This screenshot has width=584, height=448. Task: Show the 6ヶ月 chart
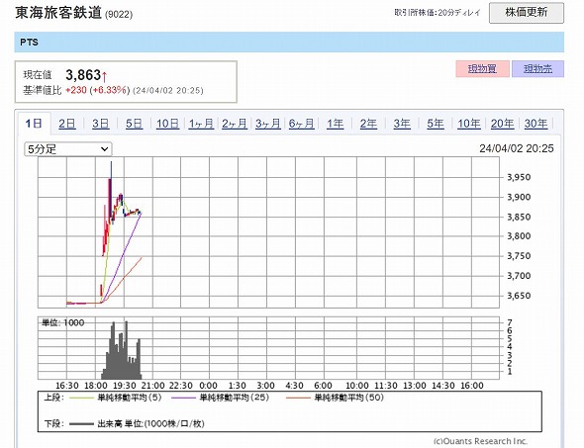tap(302, 124)
